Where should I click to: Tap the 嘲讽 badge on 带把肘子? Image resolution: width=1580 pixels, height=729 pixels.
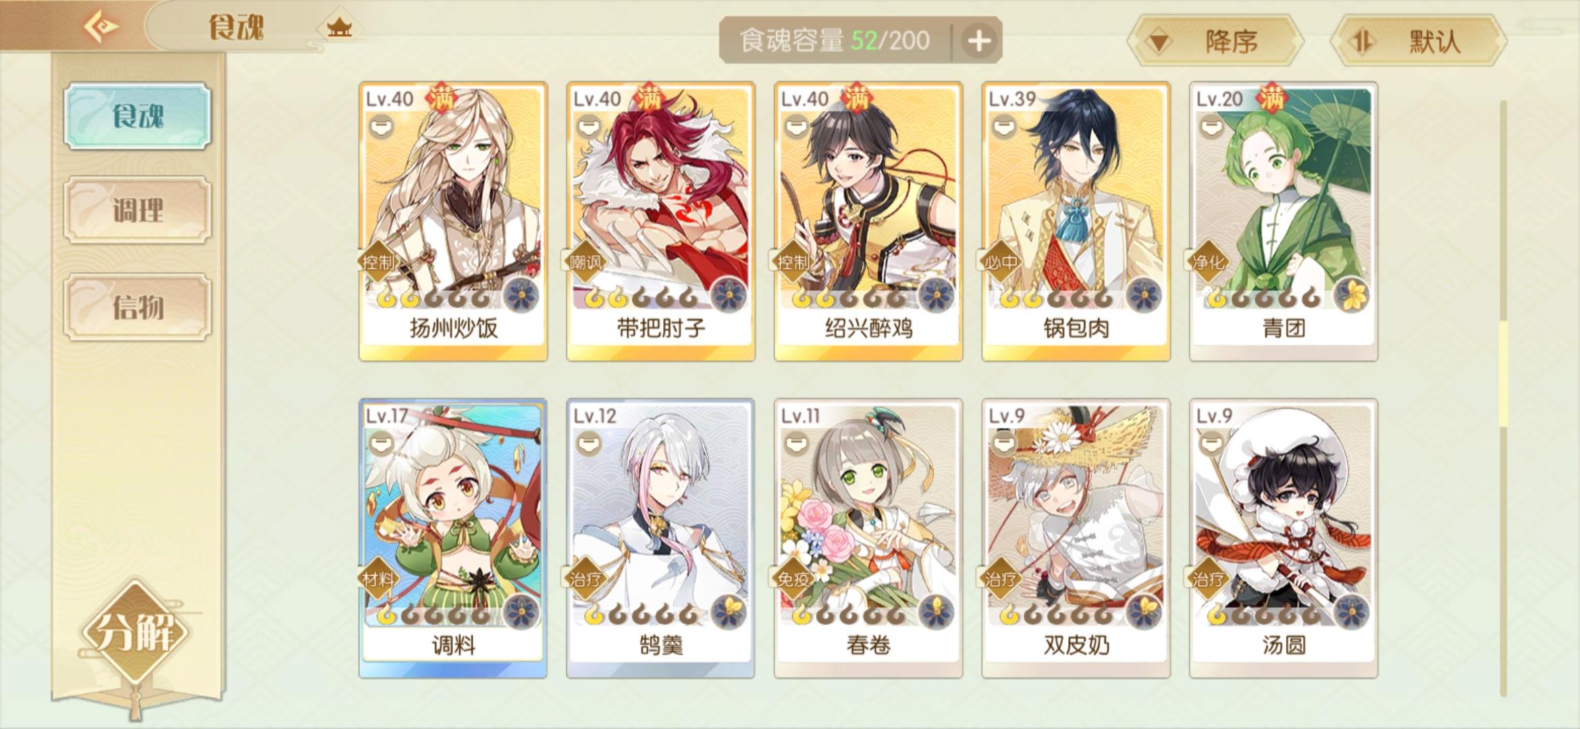[585, 261]
